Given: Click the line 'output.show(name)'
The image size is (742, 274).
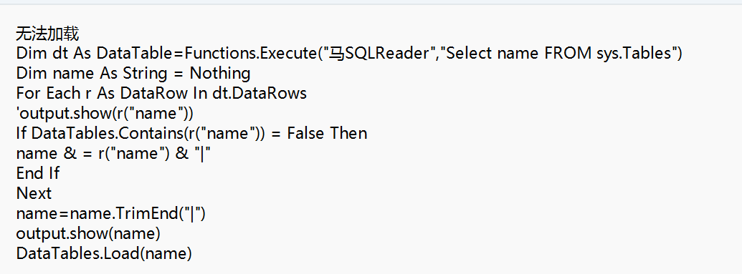Looking at the screenshot, I should pyautogui.click(x=88, y=234).
